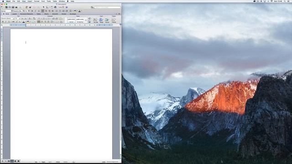
Task: Click ribbon font color A swatch
Action: click(x=23, y=22)
